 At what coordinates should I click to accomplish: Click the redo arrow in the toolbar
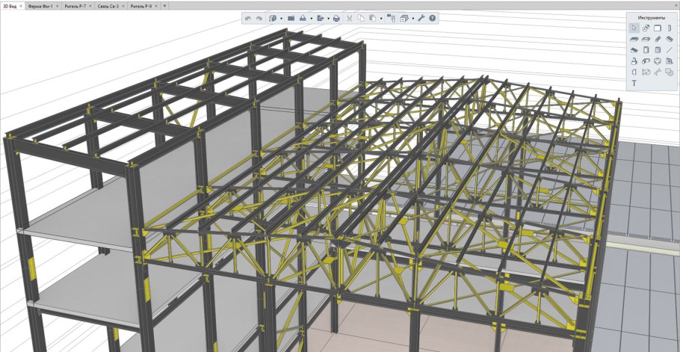[259, 17]
